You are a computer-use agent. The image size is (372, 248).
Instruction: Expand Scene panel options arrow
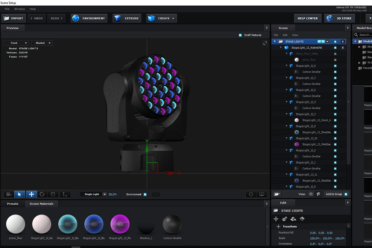[x=348, y=28]
